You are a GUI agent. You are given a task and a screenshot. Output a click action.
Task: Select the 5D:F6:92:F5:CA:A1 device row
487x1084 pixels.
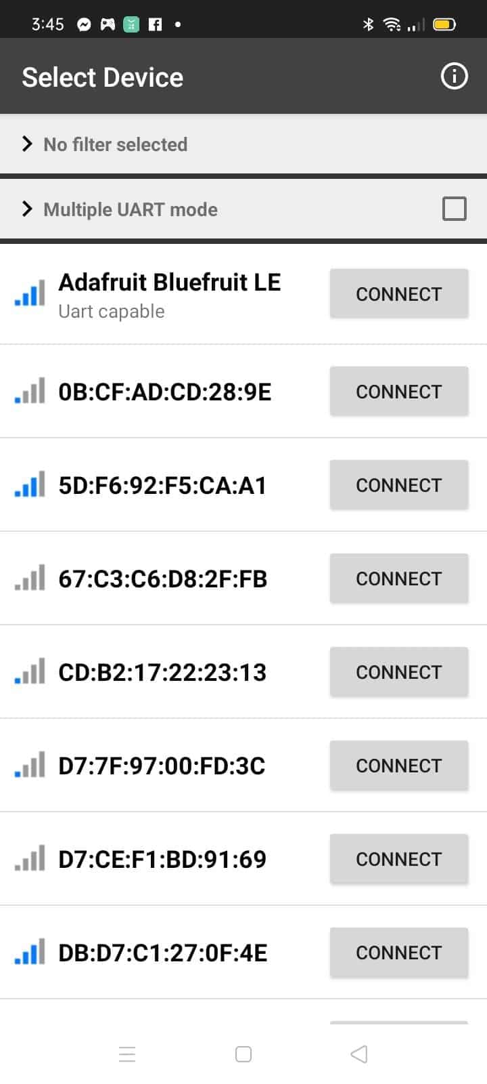[x=243, y=485]
